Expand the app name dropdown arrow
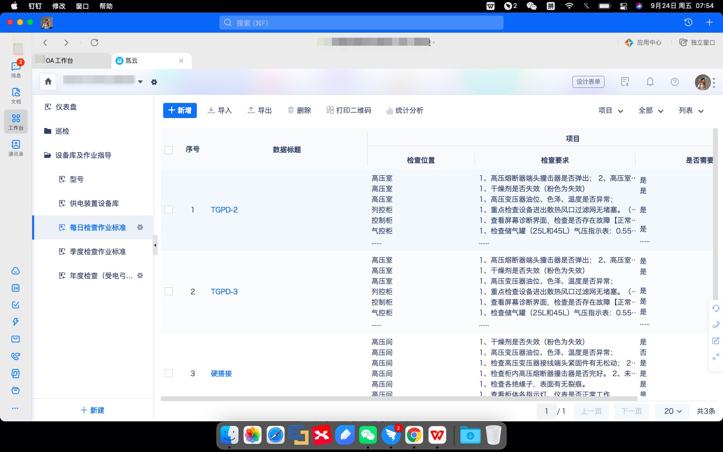The width and height of the screenshot is (723, 452). coord(141,82)
